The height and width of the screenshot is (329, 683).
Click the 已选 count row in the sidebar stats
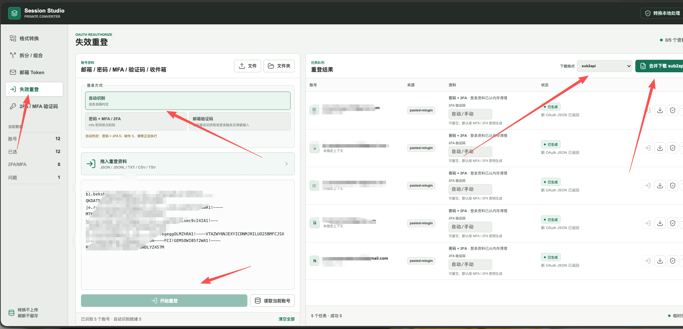tap(34, 152)
